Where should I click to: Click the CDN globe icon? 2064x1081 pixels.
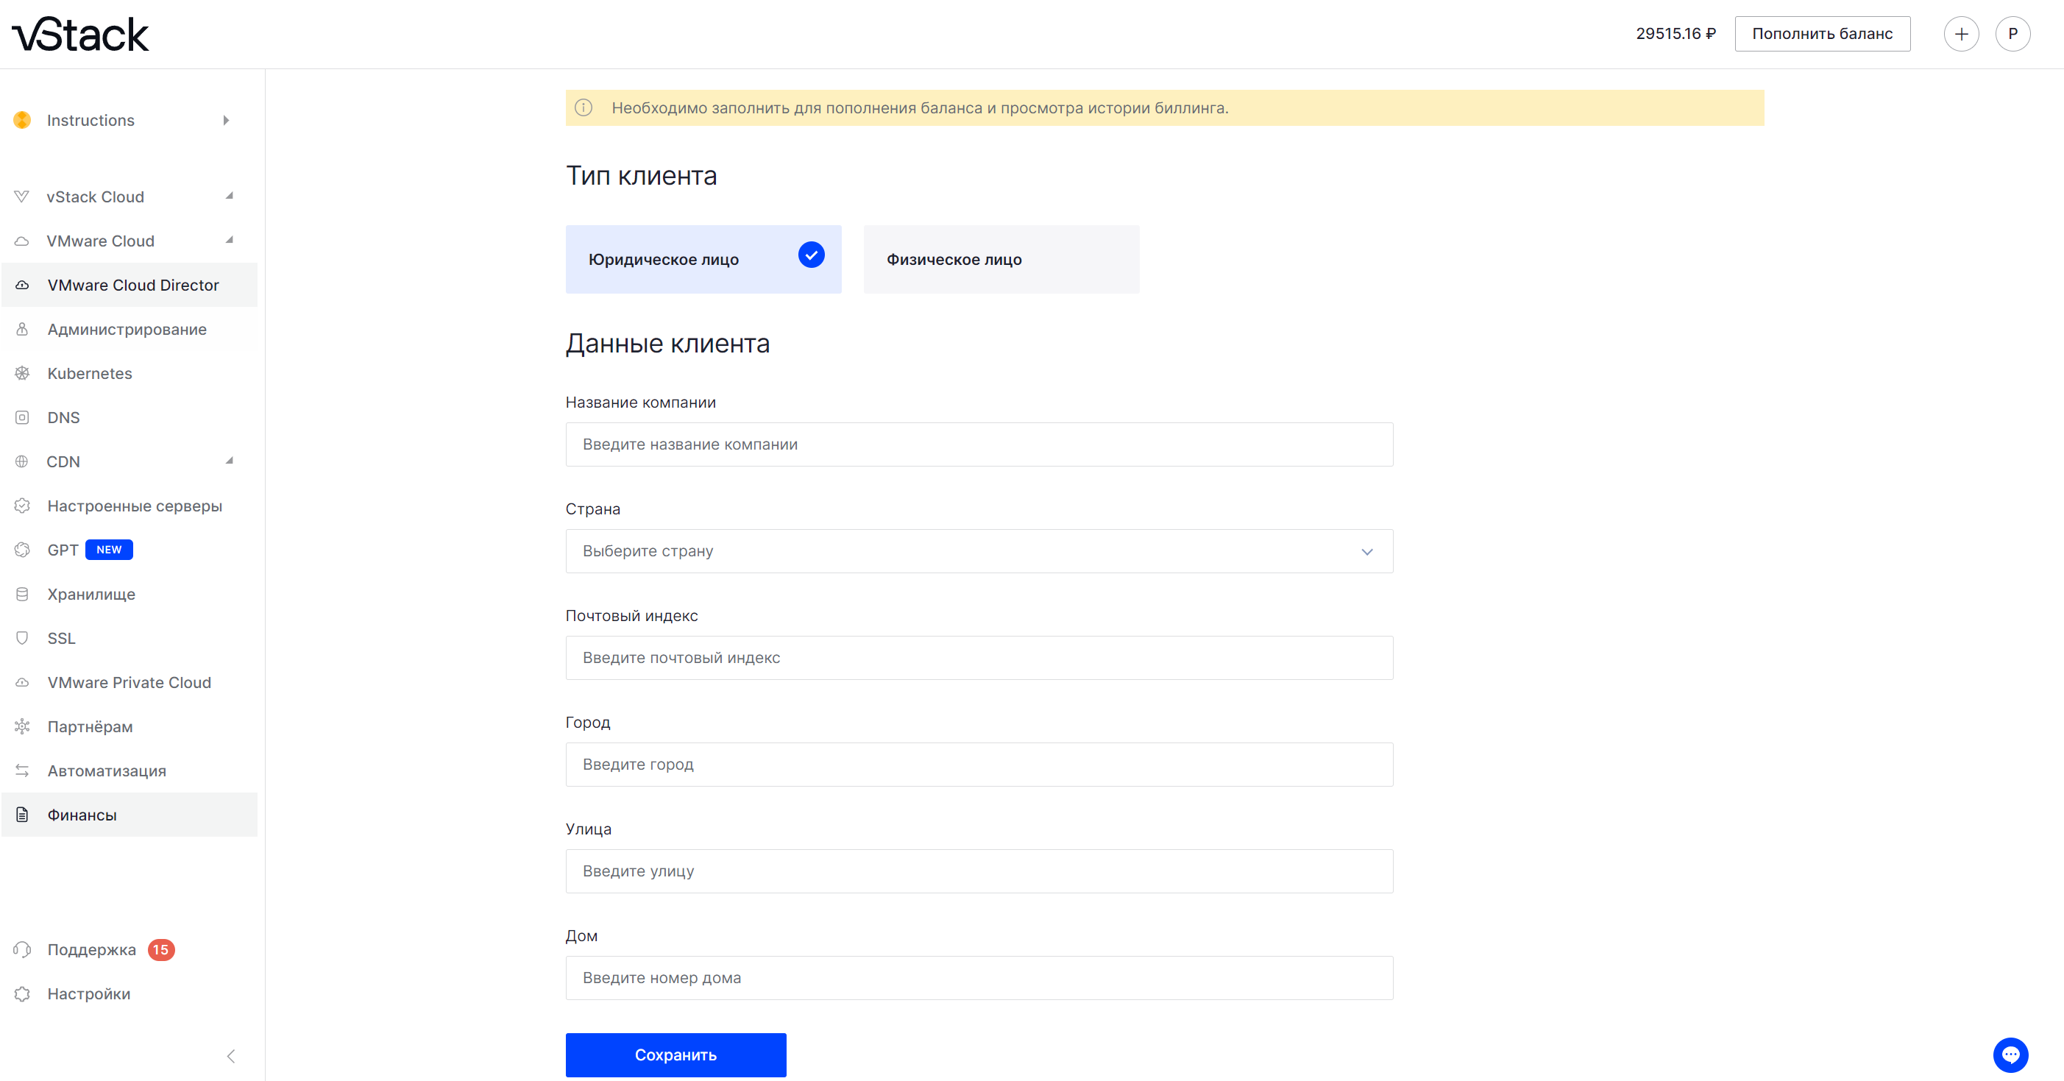21,461
